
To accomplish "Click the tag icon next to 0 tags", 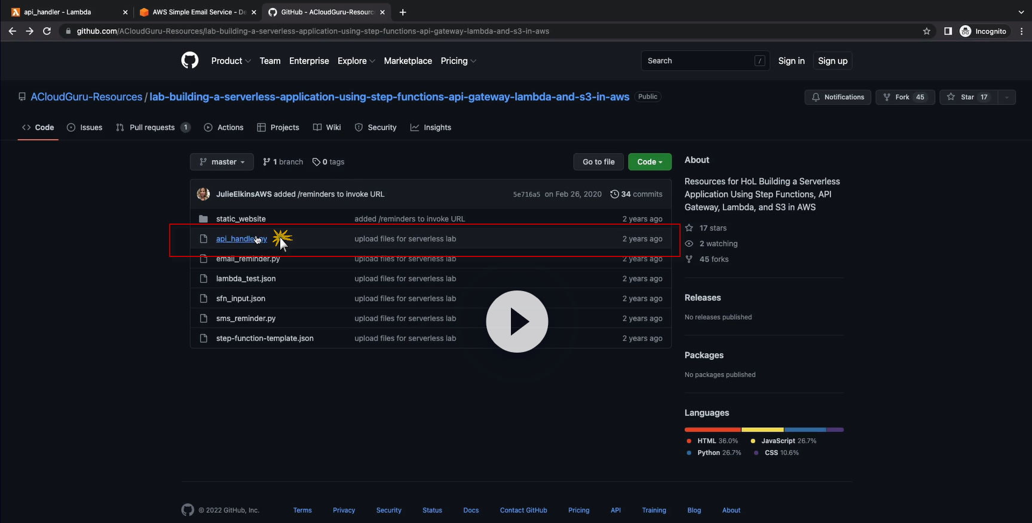I will (x=316, y=162).
